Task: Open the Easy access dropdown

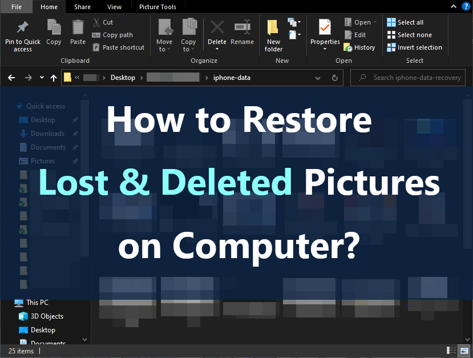Action: pos(294,35)
